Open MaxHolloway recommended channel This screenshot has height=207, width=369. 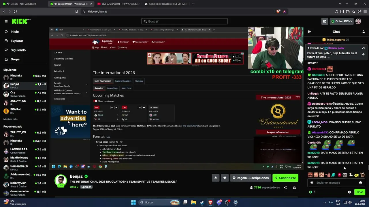(x=24, y=159)
